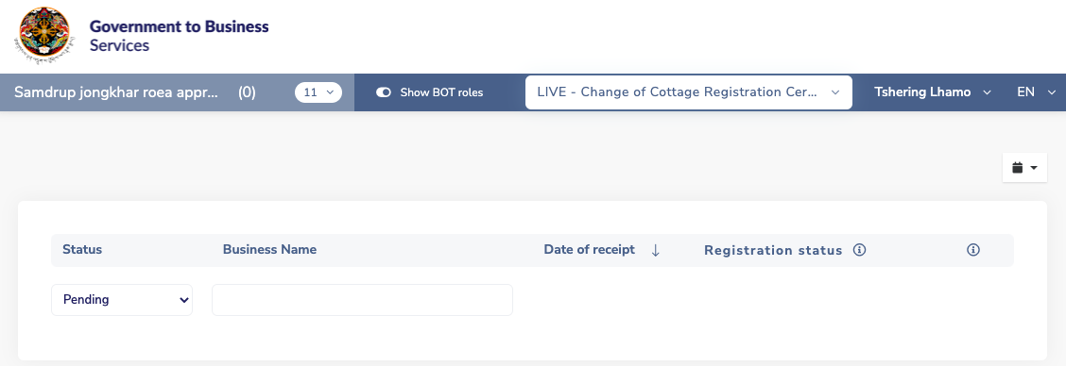Screen dimensions: 1066x366
Task: Sort by the Date of receipt column
Action: (590, 249)
